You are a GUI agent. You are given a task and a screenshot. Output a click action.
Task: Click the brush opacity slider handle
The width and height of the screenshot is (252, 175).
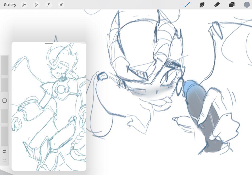(5, 125)
